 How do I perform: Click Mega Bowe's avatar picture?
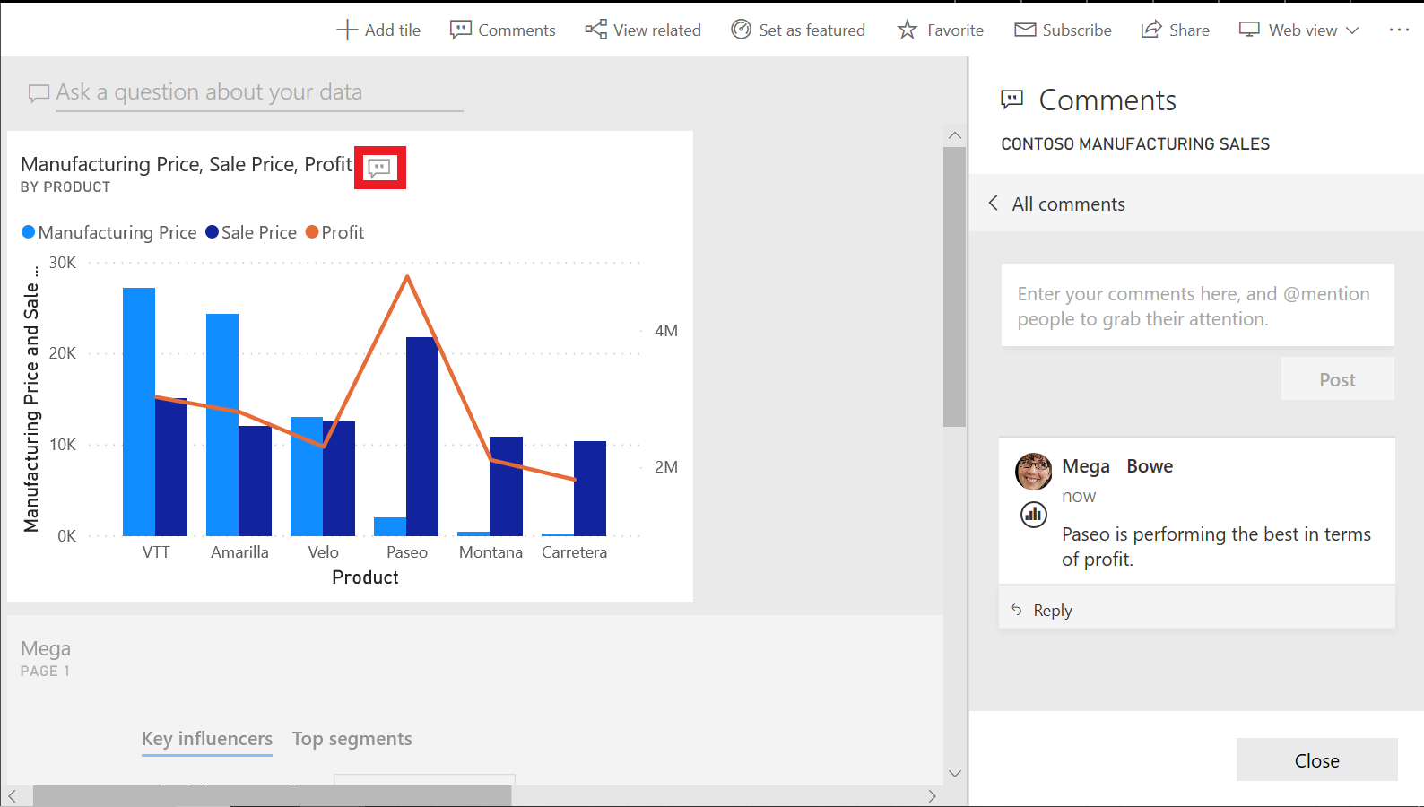coord(1034,471)
